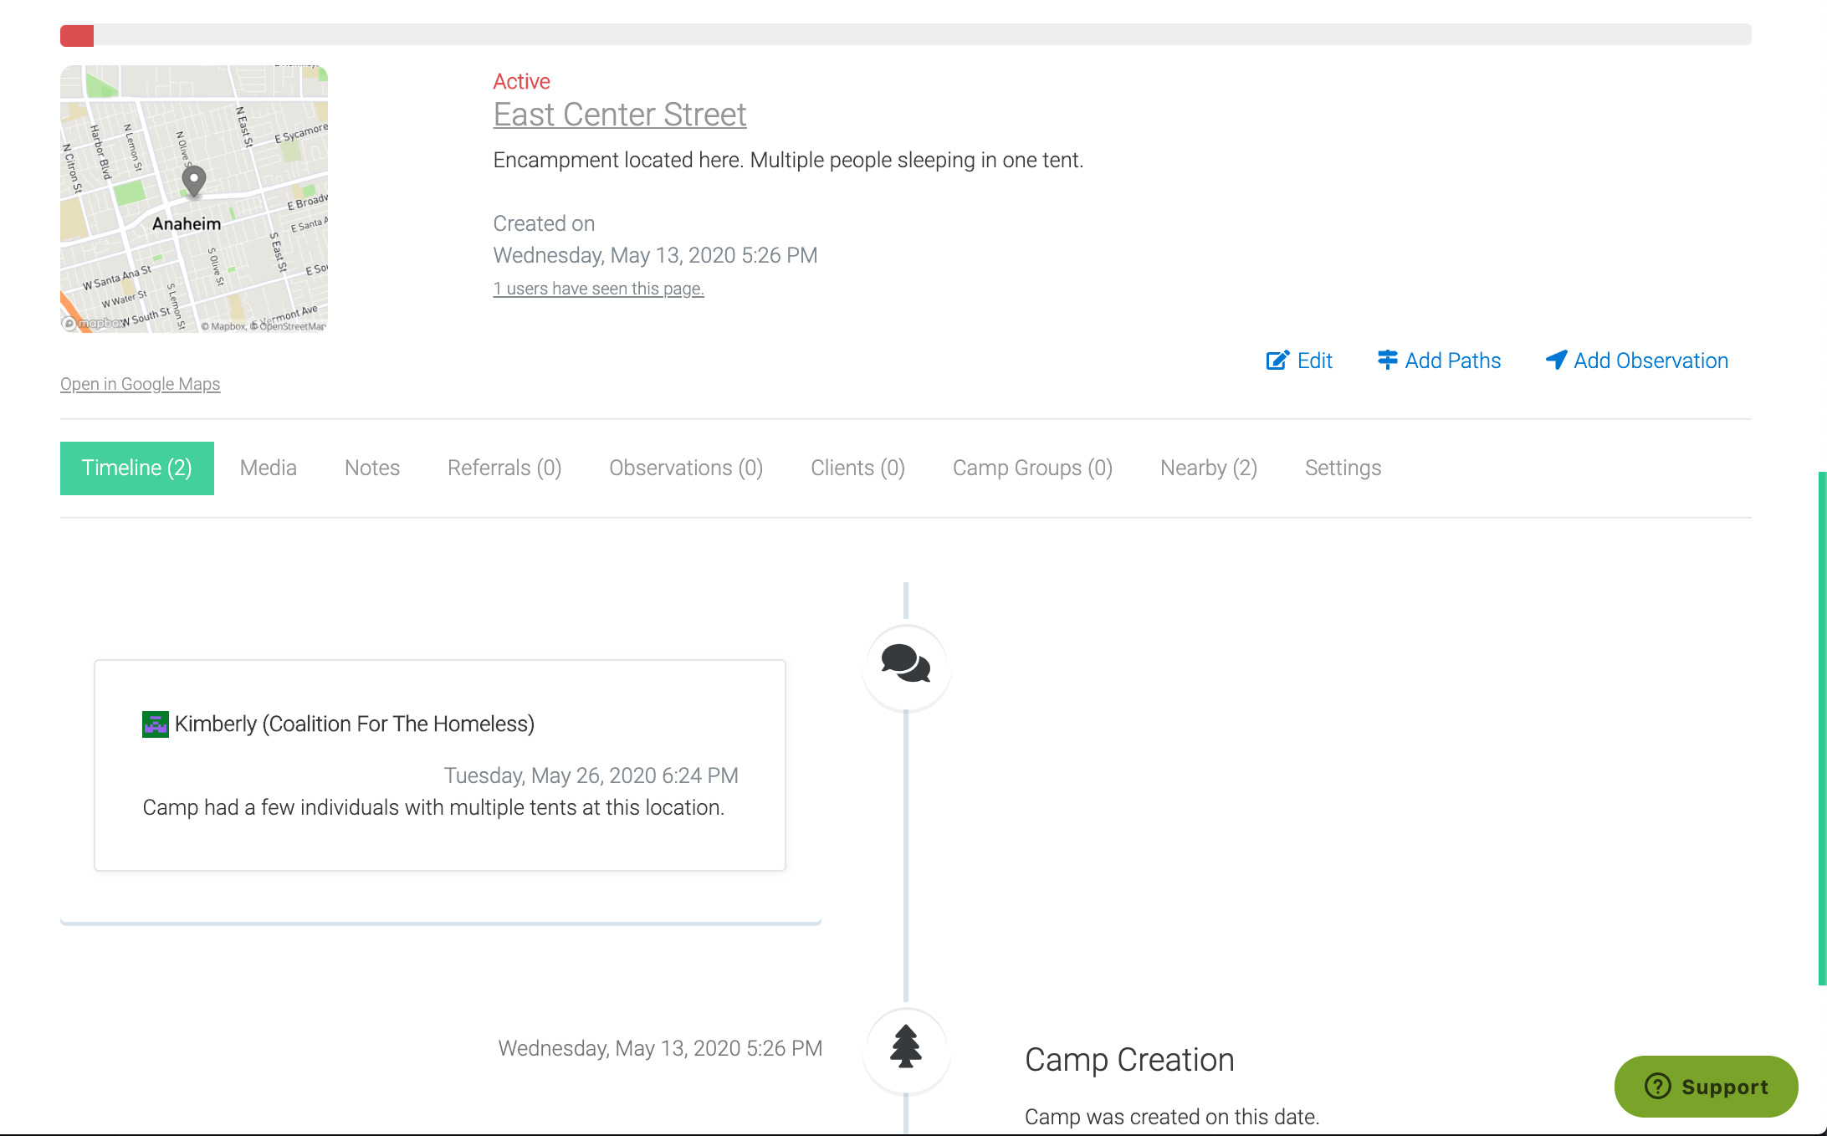Click the tree Camp Creation icon
Image resolution: width=1827 pixels, height=1136 pixels.
coord(906,1047)
